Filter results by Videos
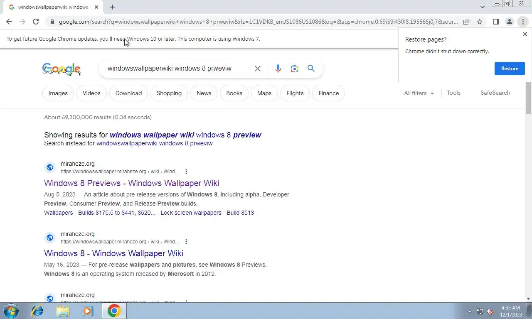Screen dimensions: 532x319 pos(91,93)
